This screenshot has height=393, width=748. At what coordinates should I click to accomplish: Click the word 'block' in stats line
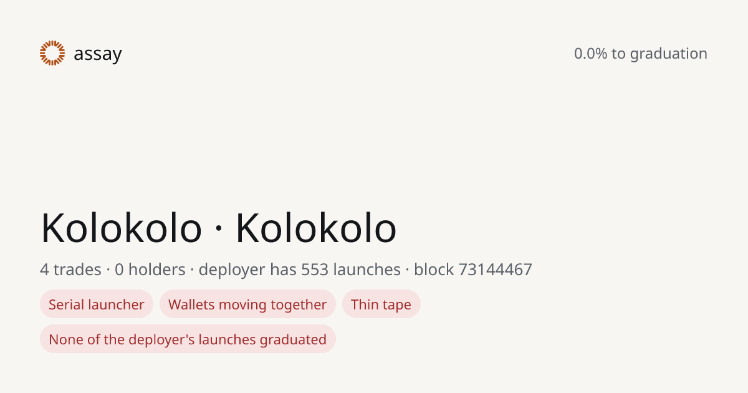[x=434, y=269]
